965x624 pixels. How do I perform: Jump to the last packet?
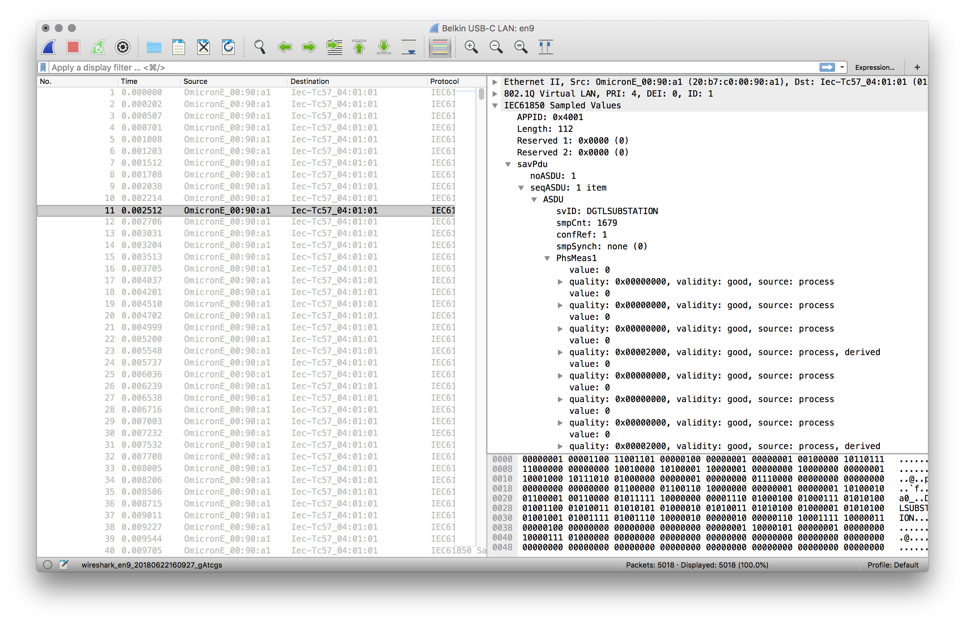(384, 47)
